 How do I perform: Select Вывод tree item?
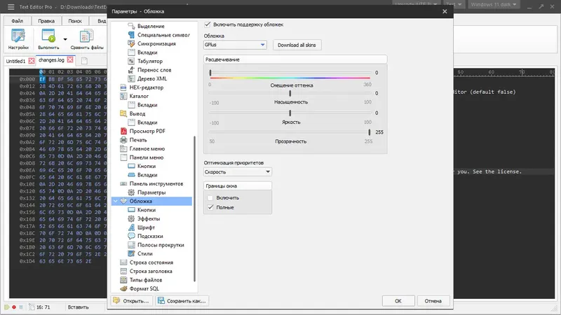coord(137,113)
